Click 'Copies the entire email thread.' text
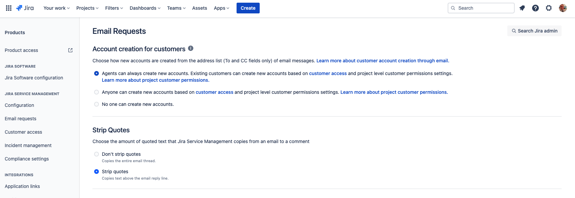 pos(129,161)
